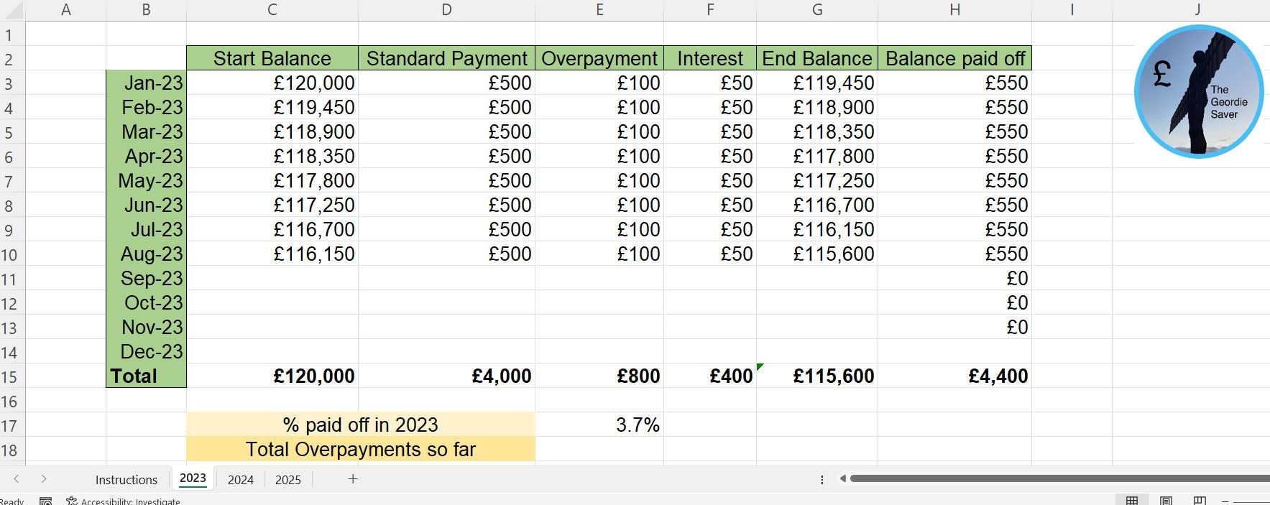The image size is (1270, 505).
Task: Click Total Overpayments so far label
Action: (x=361, y=449)
